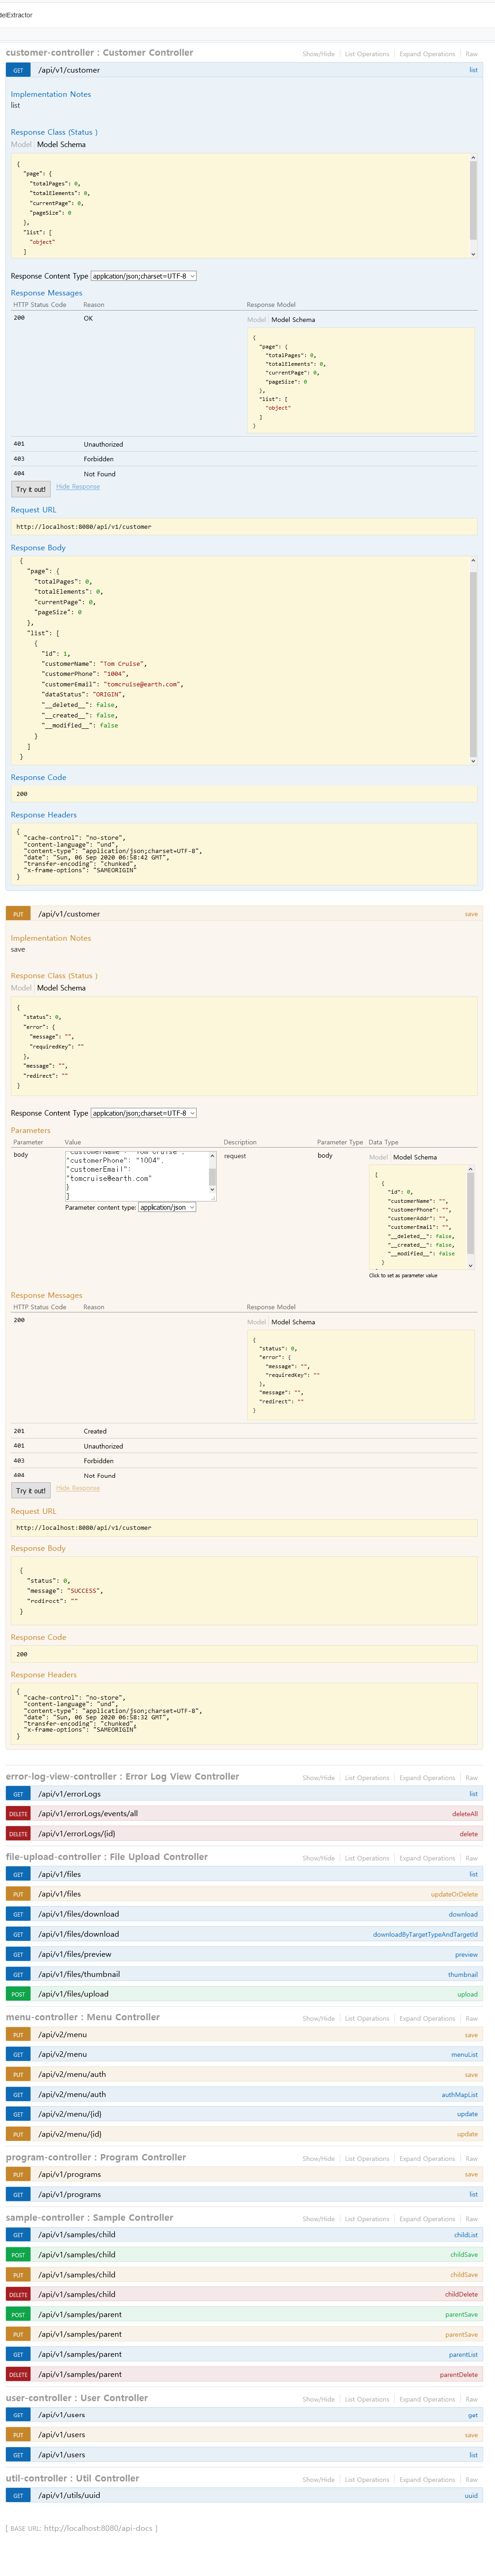Select Model tab under PUT customer Response Class
Screen dimensions: 495x2576
point(21,988)
